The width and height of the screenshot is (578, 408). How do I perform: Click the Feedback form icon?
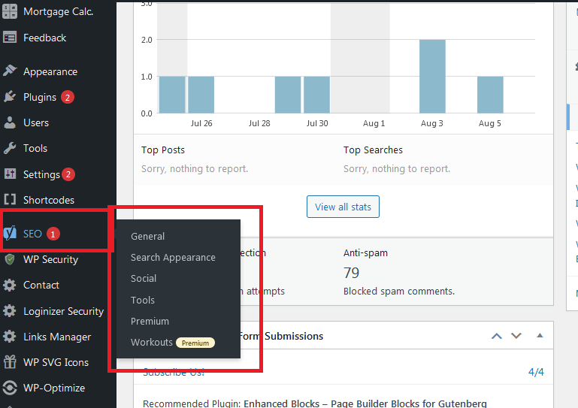pyautogui.click(x=10, y=38)
